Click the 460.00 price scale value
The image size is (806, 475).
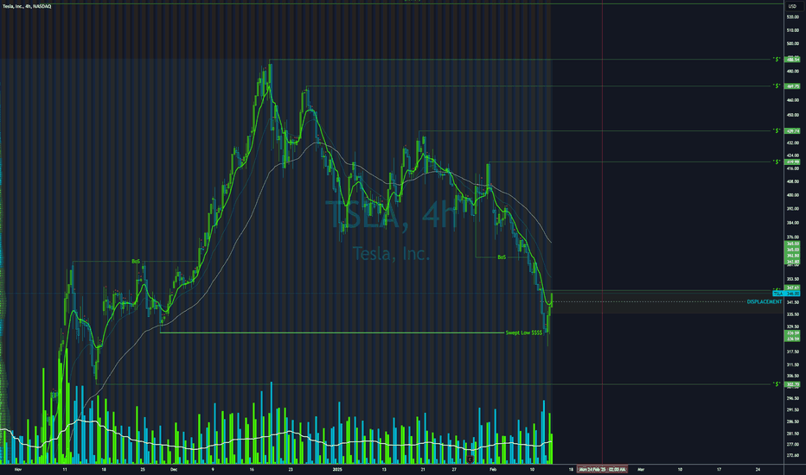tap(793, 100)
